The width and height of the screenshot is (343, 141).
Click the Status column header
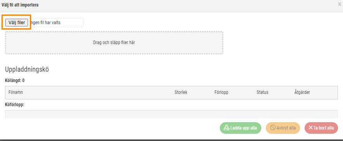(x=262, y=92)
